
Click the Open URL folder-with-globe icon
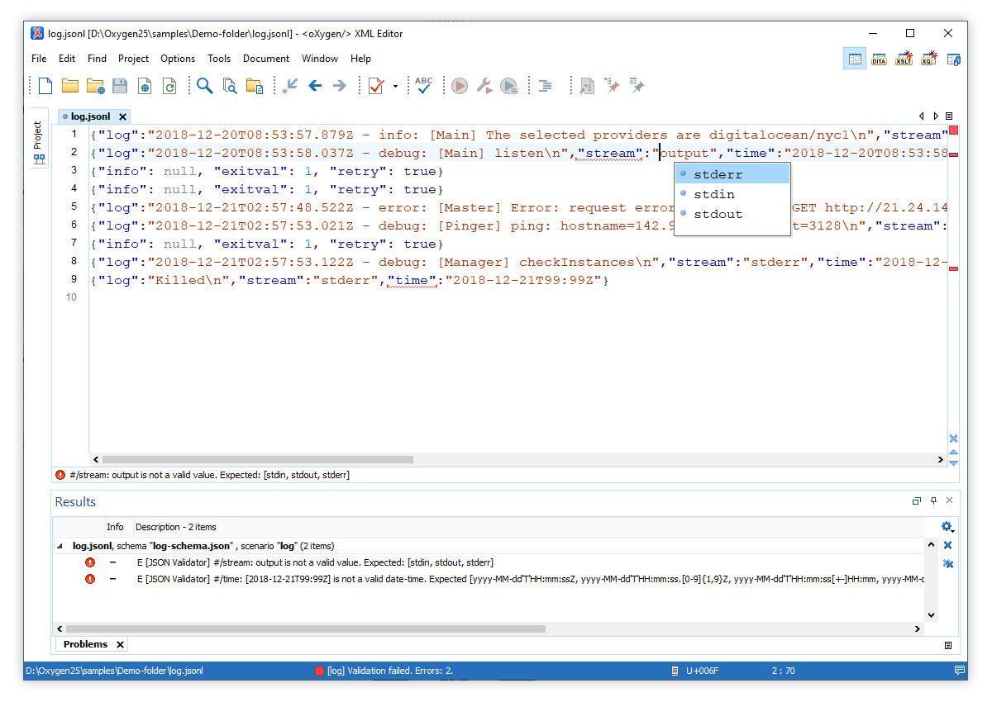click(x=95, y=86)
